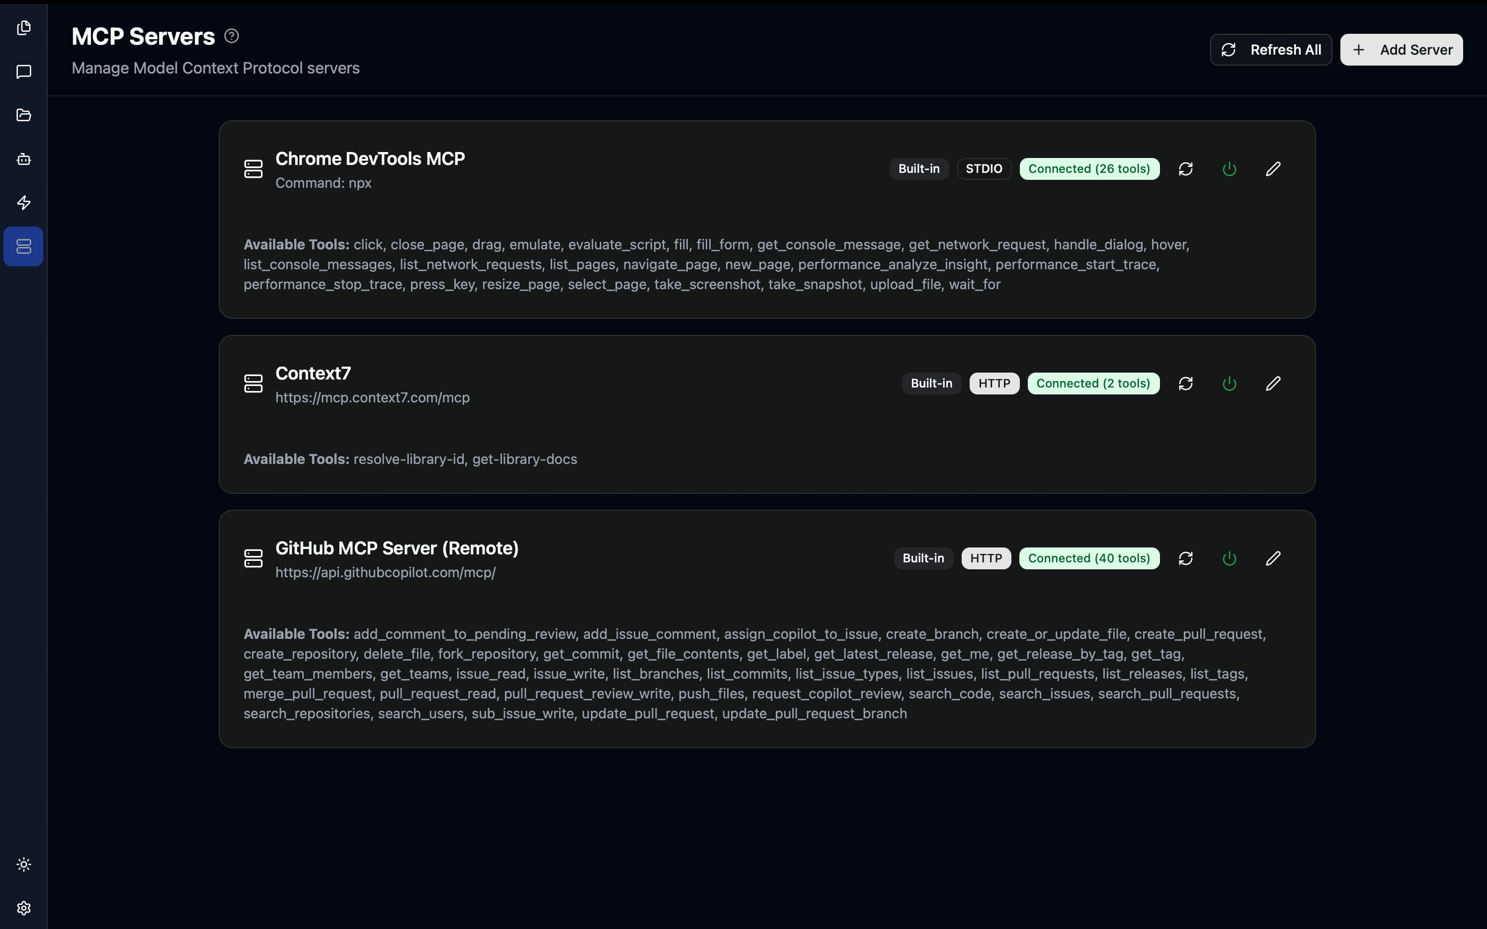Image resolution: width=1487 pixels, height=929 pixels.
Task: Open the files panel in the sidebar
Action: [x=23, y=115]
